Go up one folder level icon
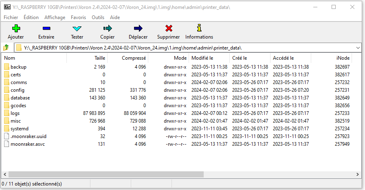The image size is (365, 190). [x=6, y=48]
